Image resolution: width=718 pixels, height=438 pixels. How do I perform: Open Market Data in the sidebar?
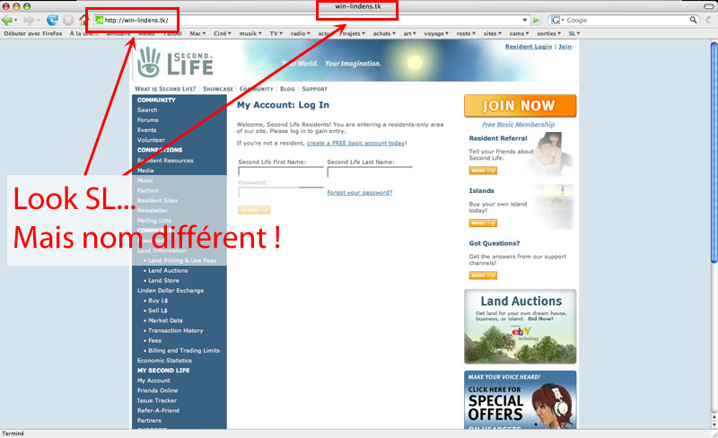(x=165, y=320)
